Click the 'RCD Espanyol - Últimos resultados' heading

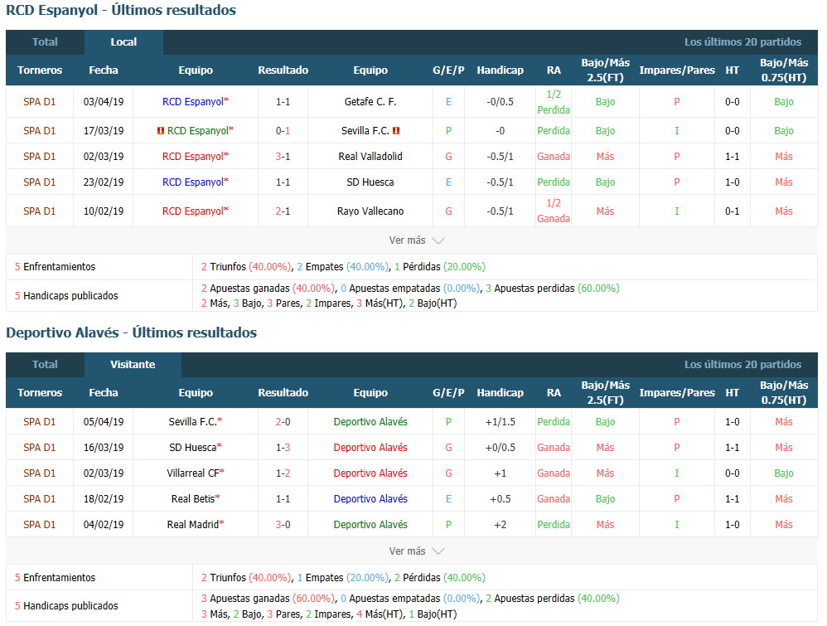point(121,11)
